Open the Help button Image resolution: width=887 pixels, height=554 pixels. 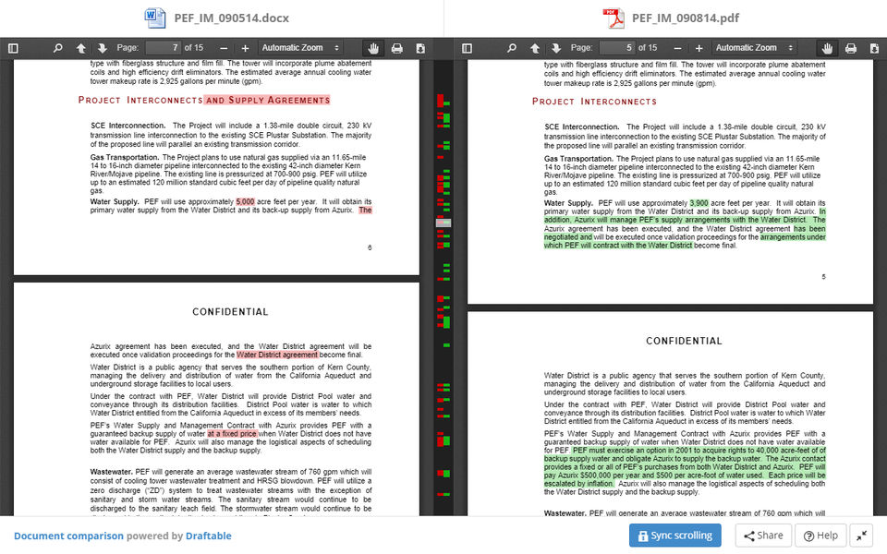(820, 536)
